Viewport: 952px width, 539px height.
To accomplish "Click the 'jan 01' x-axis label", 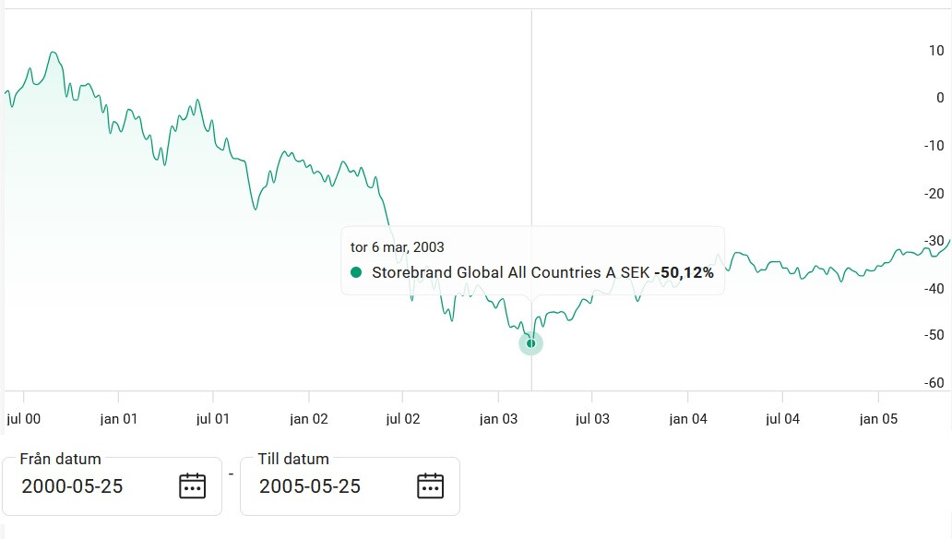I will tap(118, 419).
